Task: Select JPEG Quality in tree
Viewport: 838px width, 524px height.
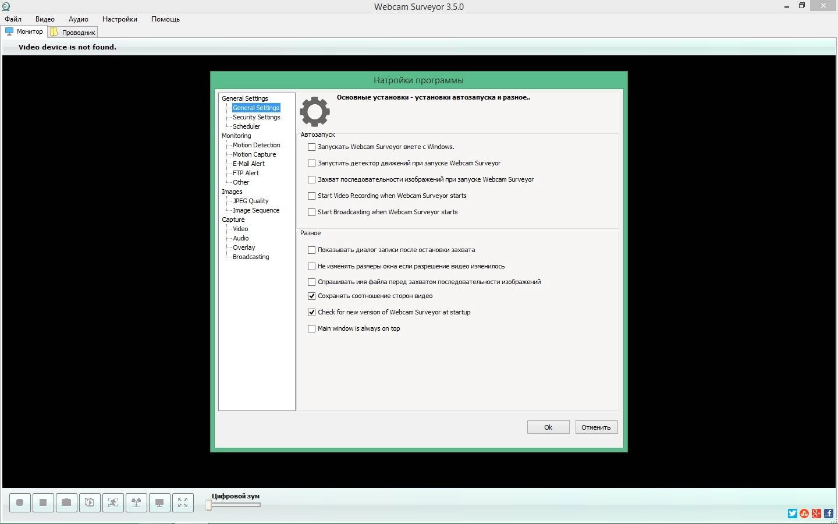Action: pos(251,201)
